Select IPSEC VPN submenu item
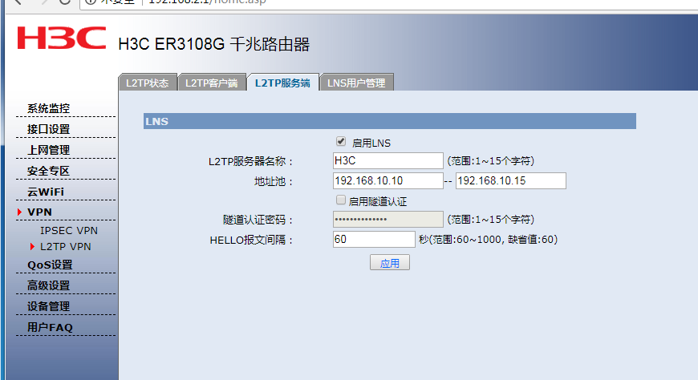This screenshot has height=380, width=698. [69, 231]
